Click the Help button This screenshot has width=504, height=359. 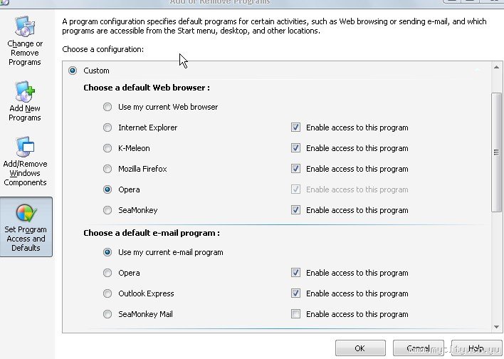[476, 349]
